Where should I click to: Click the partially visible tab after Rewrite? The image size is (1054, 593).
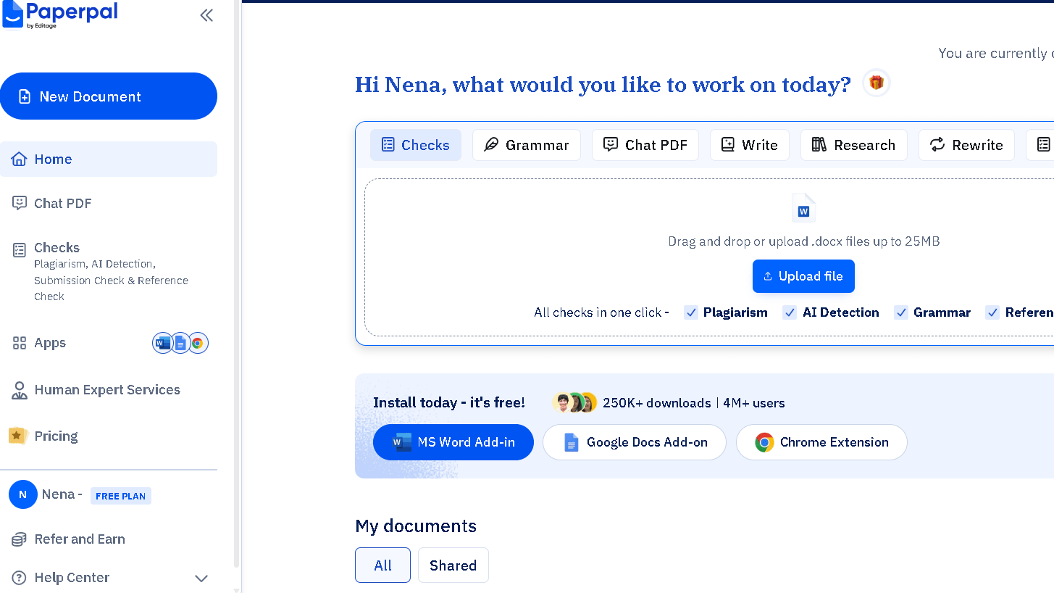click(x=1040, y=145)
